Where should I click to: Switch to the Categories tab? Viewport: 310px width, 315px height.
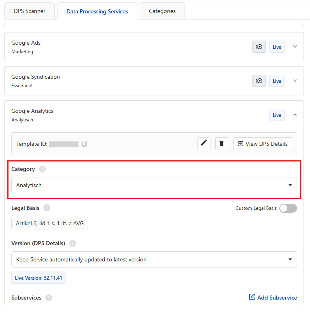coord(162,11)
